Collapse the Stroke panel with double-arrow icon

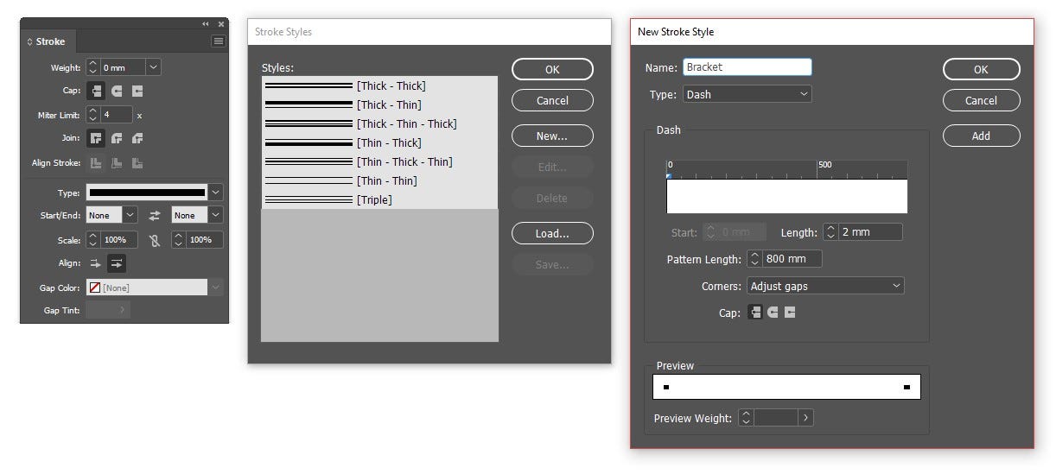coord(206,24)
